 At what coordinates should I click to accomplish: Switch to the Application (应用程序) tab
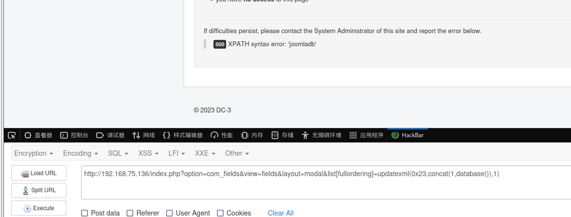click(366, 135)
